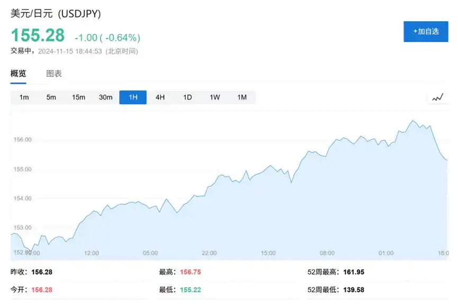Click the line chart type icon
The height and width of the screenshot is (308, 458).
[437, 97]
